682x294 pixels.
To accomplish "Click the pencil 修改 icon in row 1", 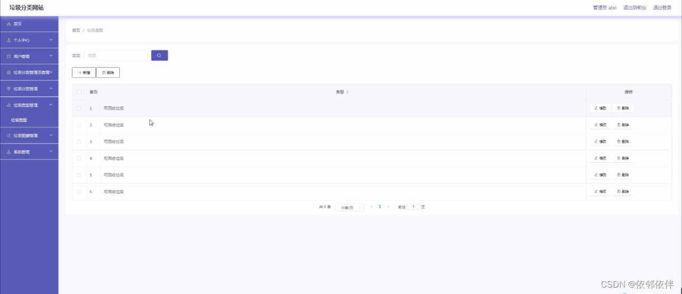I will click(596, 108).
